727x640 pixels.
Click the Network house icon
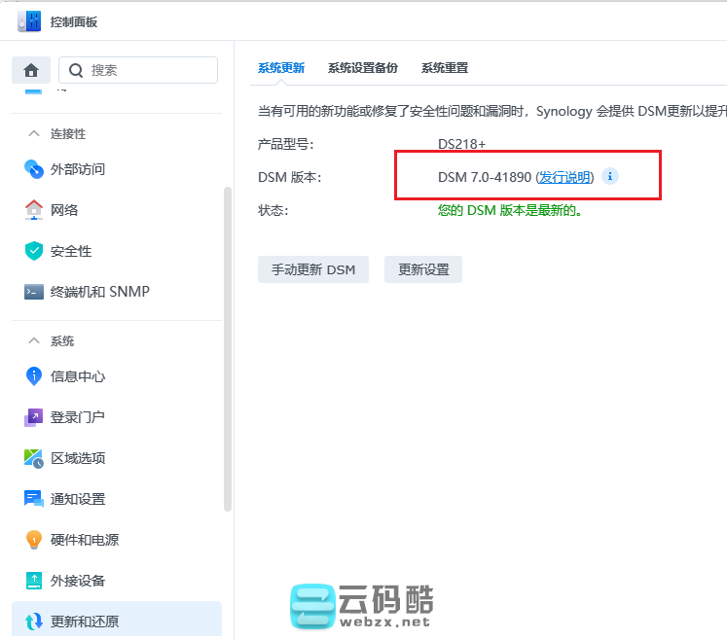[34, 210]
